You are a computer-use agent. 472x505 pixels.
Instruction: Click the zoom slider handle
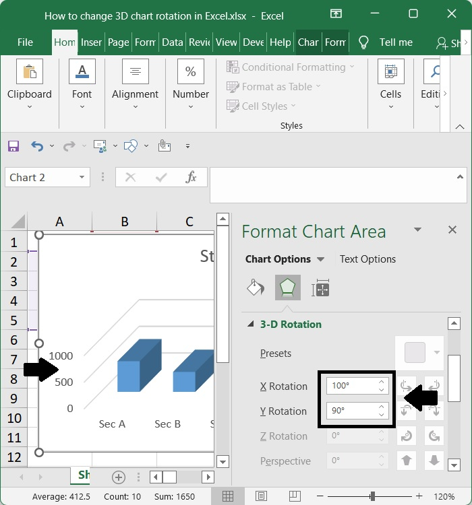pyautogui.click(x=373, y=496)
